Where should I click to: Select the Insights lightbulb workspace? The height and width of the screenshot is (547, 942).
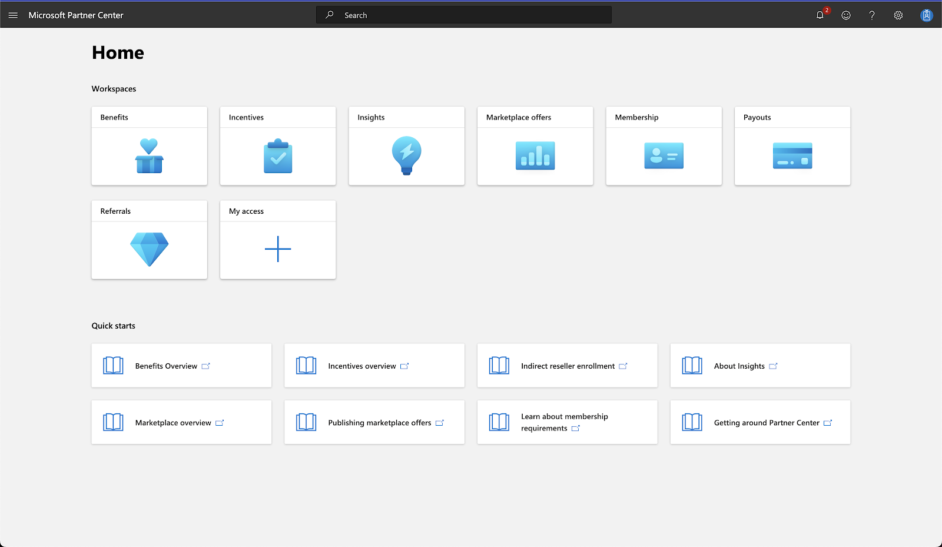[406, 155]
